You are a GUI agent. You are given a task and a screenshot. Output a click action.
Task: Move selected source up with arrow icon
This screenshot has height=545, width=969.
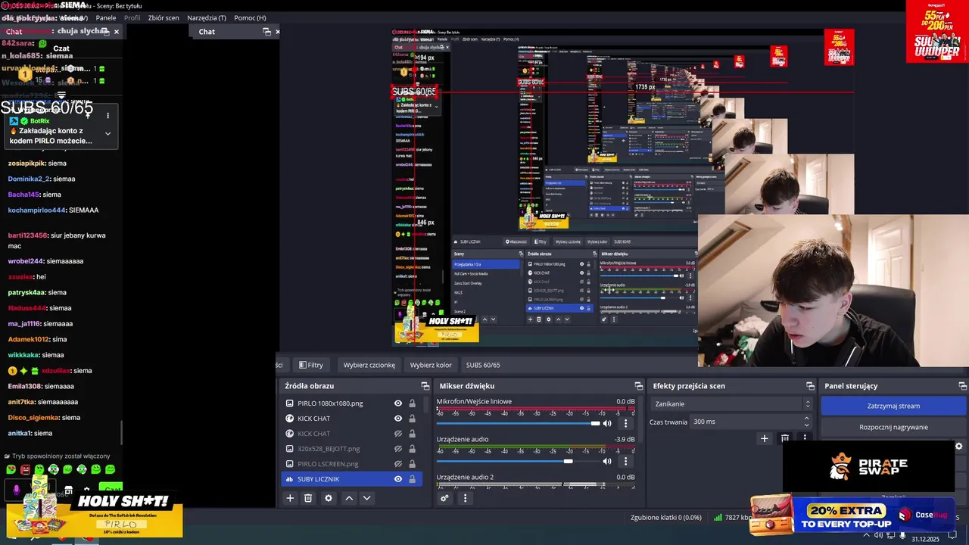tap(349, 498)
